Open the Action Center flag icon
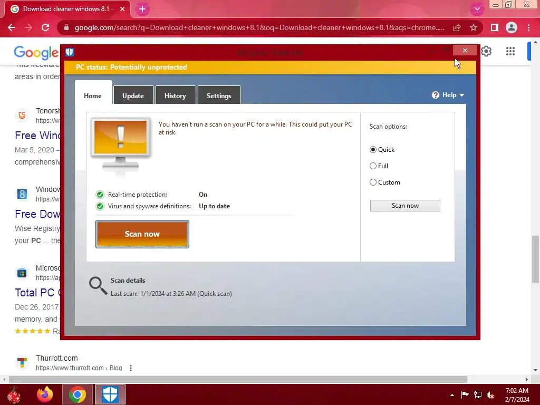Viewport: 540px width, 405px height. [x=465, y=394]
